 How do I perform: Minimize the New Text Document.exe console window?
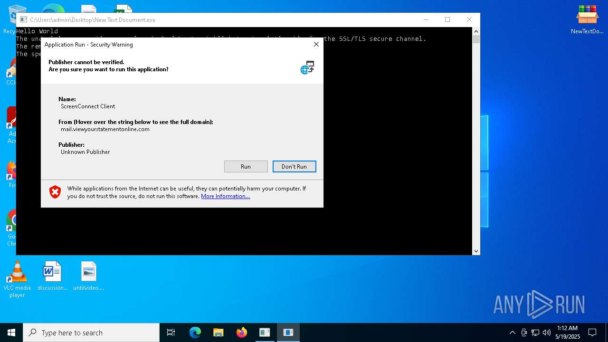point(426,19)
